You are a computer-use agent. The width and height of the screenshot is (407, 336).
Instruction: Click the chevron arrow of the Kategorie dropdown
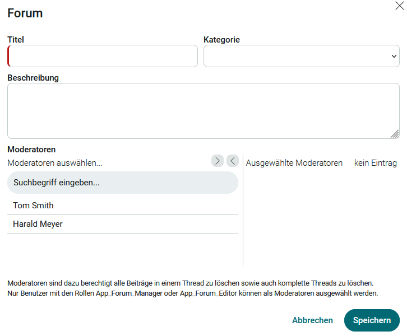pyautogui.click(x=394, y=56)
